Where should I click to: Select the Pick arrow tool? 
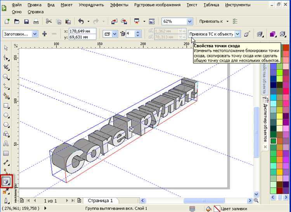(6, 48)
